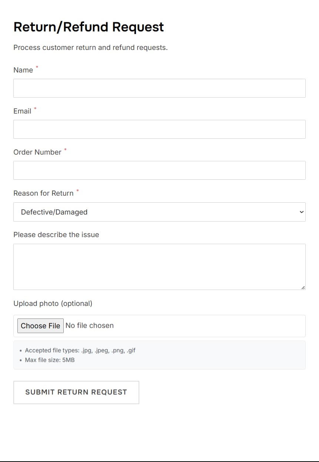
Task: Click the required asterisk beside Email
Action: tap(35, 108)
